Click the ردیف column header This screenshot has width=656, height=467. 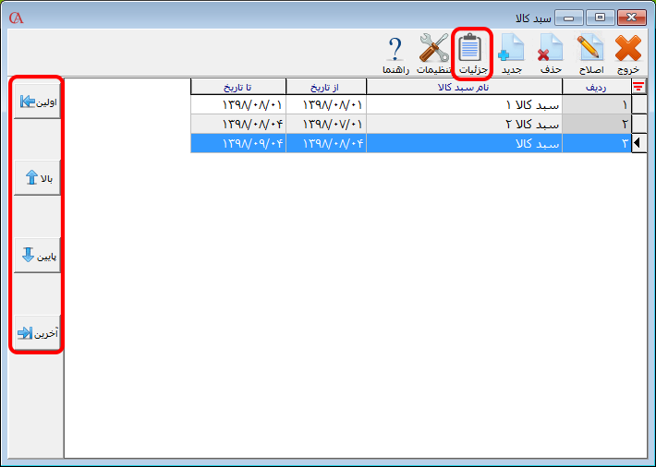pyautogui.click(x=596, y=87)
